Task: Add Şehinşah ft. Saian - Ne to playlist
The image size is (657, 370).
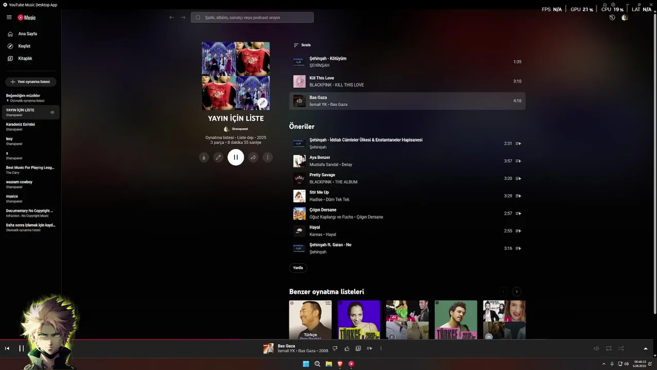Action: pyautogui.click(x=518, y=249)
